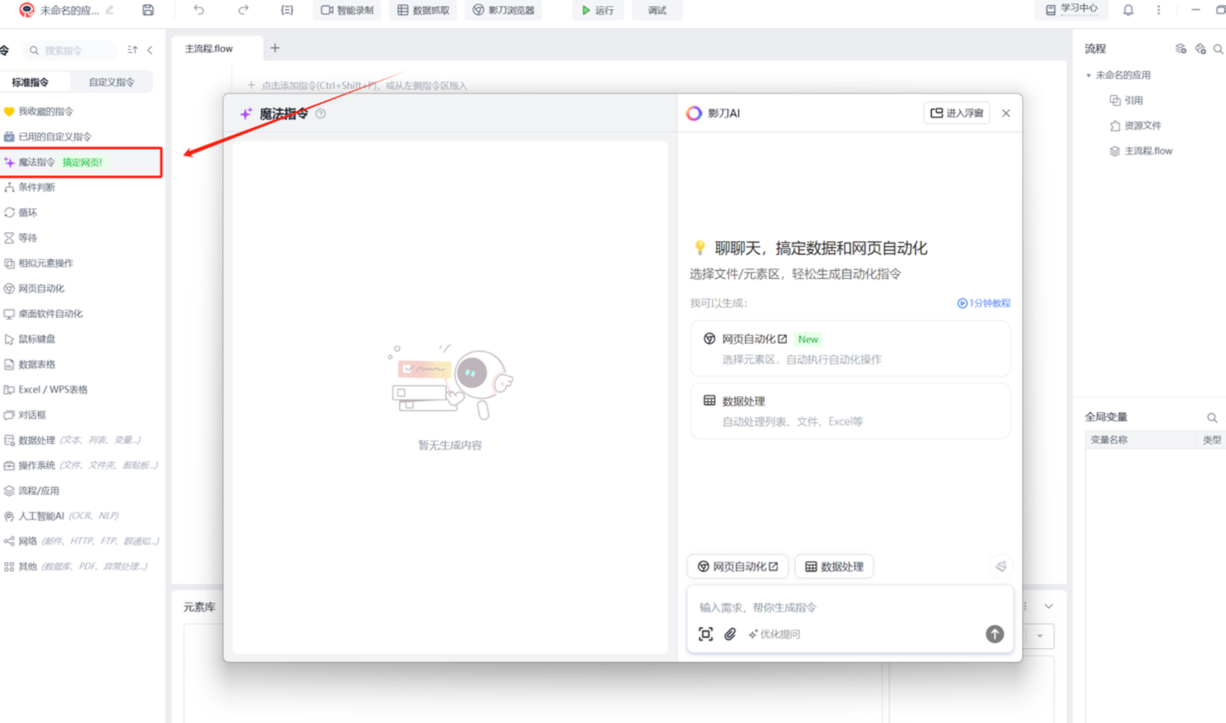
Task: Attach a file with the paperclip icon
Action: (730, 634)
